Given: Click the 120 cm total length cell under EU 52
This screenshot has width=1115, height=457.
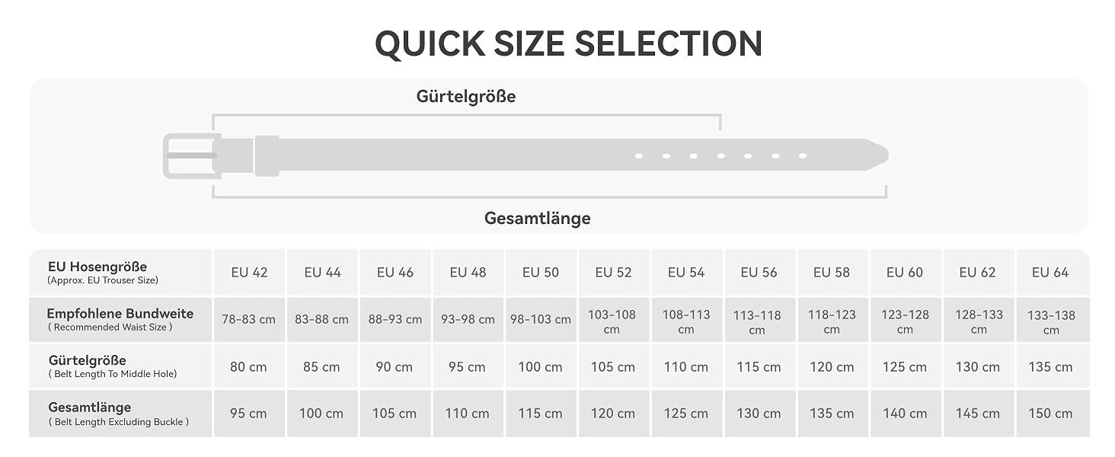Looking at the screenshot, I should pos(613,414).
